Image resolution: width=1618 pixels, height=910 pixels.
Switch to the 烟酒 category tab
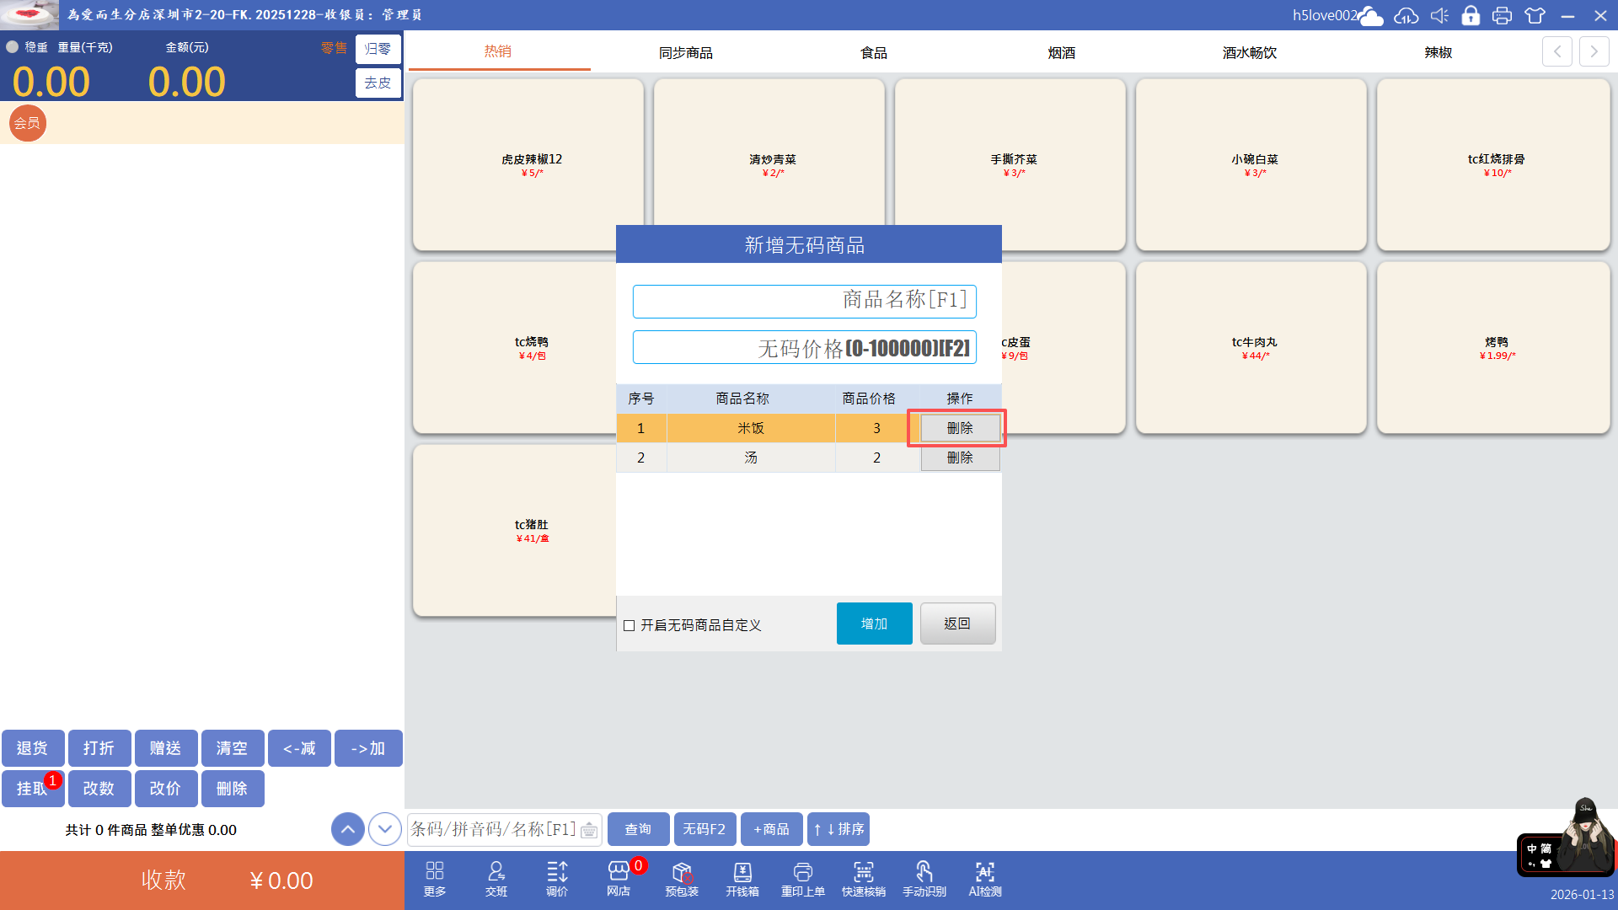pyautogui.click(x=1062, y=52)
